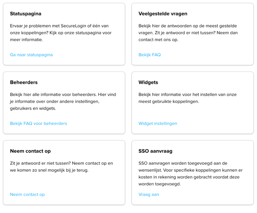257x213 pixels.
Task: Click the contact card description text
Action: [61, 167]
